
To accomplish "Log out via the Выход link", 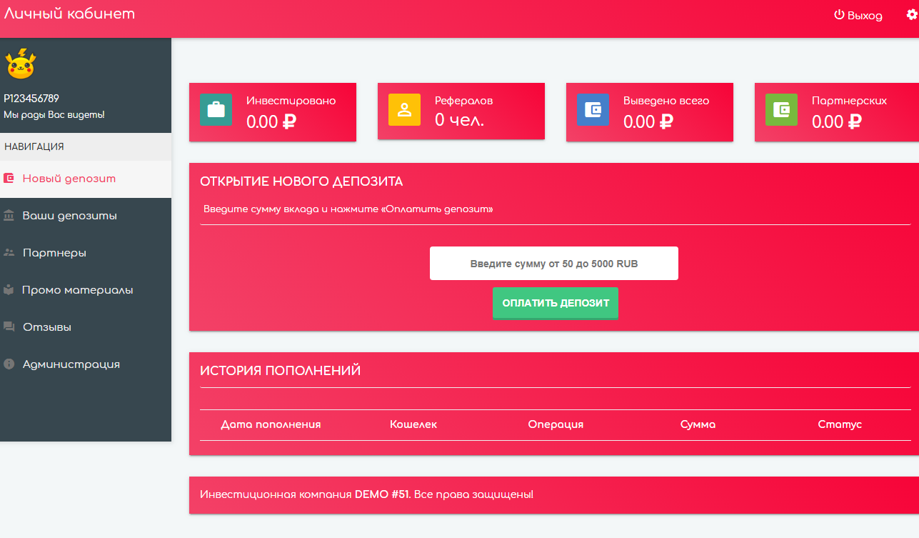I will (858, 15).
